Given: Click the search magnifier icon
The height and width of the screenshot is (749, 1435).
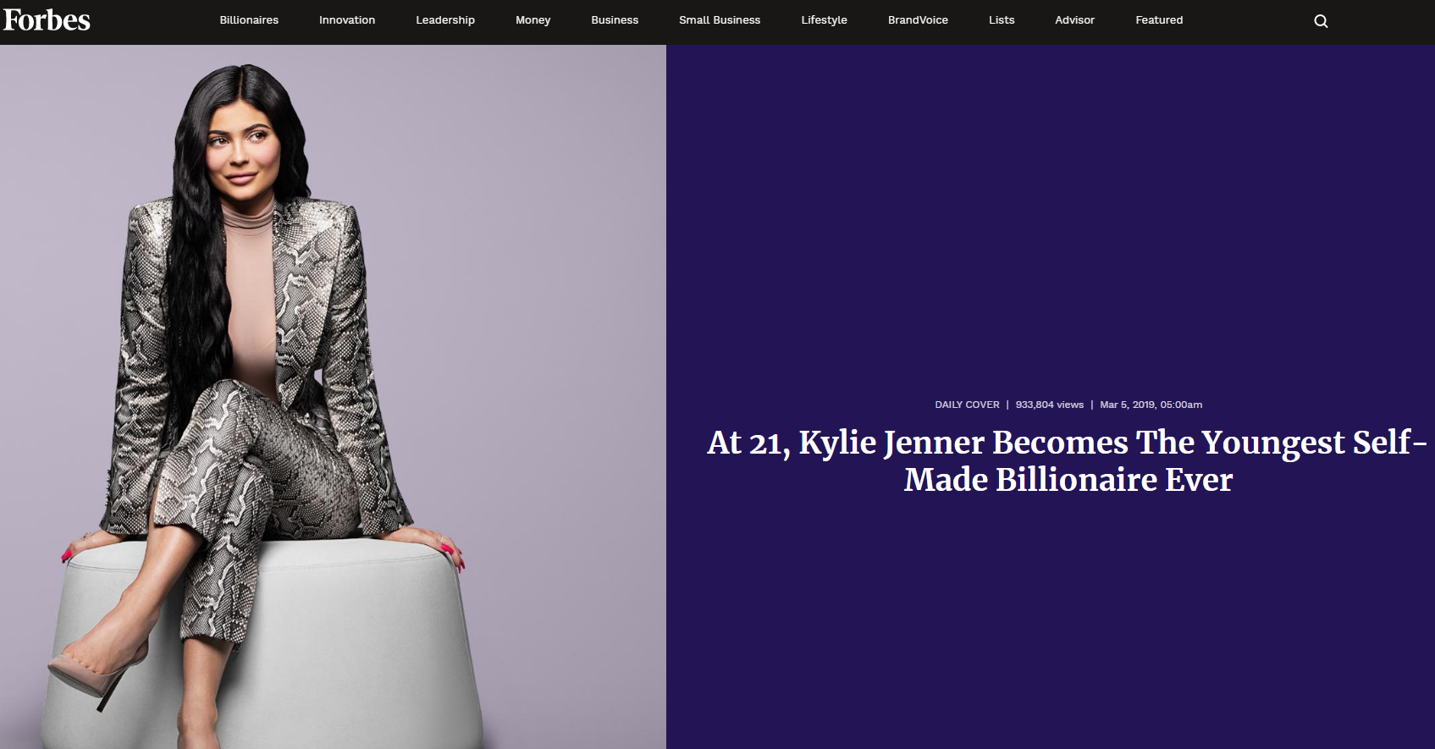Looking at the screenshot, I should (x=1321, y=21).
